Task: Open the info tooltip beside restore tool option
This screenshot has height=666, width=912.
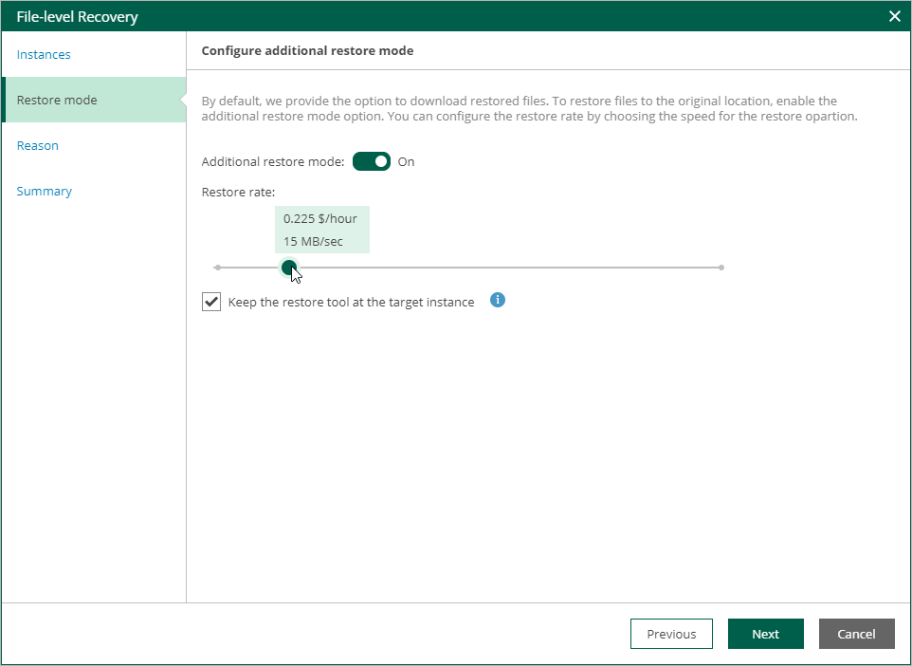Action: 498,300
